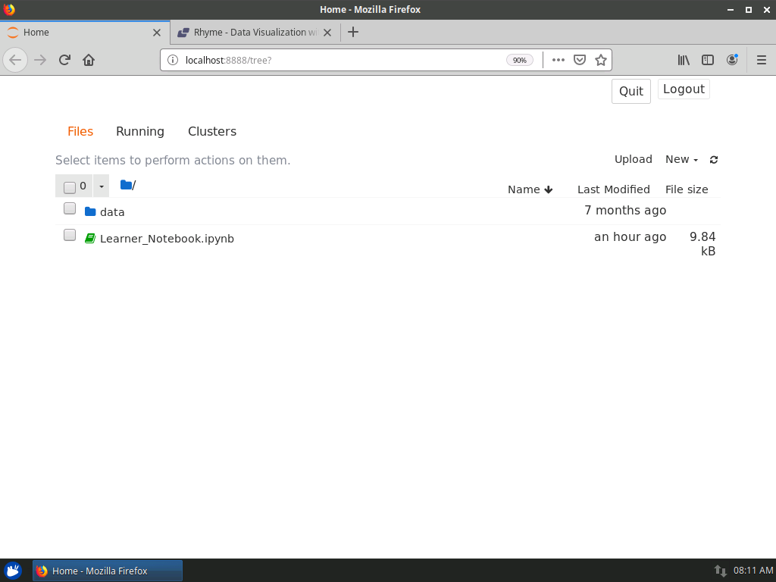
Task: Go to the Firefox home page icon
Action: coord(89,61)
